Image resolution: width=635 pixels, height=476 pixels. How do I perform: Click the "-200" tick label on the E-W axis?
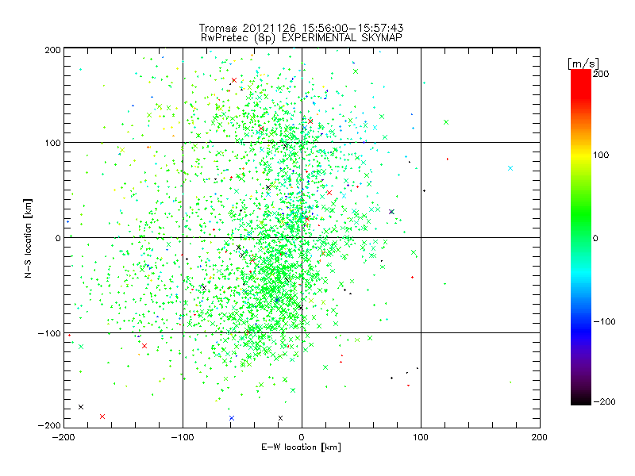(x=63, y=437)
